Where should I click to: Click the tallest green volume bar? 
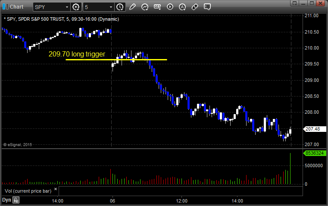pyautogui.click(x=290, y=169)
